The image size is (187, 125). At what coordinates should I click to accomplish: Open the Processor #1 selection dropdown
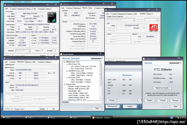coord(29,51)
